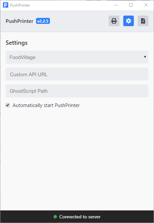Open the logs document icon
Viewport: 154px width, 223px height.
click(143, 21)
